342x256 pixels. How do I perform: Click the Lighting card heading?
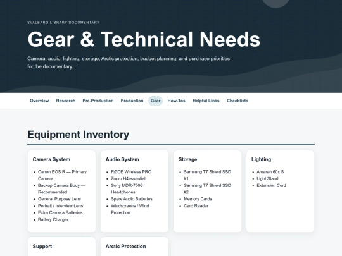click(x=261, y=159)
